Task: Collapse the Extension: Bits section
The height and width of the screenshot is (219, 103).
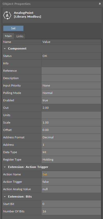Action: [x=5, y=197]
